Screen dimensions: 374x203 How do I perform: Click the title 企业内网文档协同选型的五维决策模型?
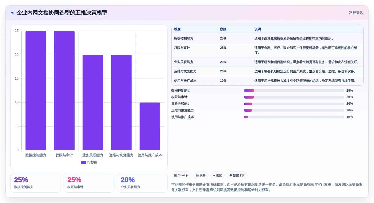pos(62,13)
